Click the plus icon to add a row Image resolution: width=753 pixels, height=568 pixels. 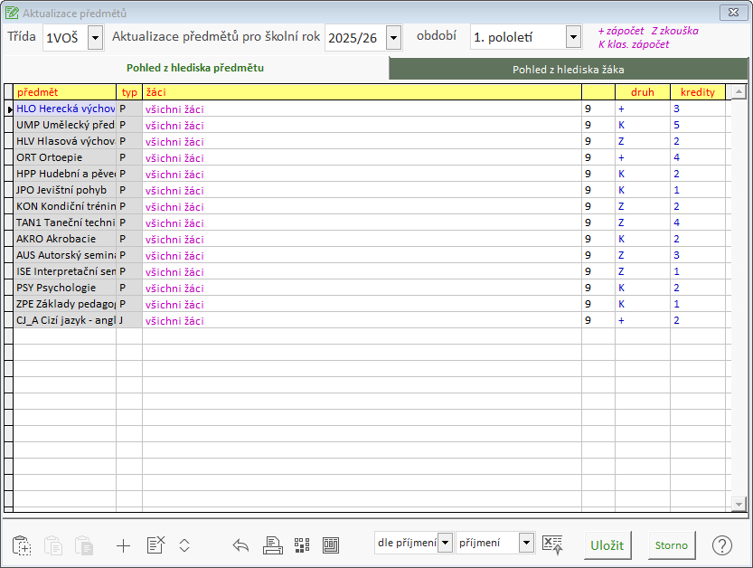tap(124, 545)
